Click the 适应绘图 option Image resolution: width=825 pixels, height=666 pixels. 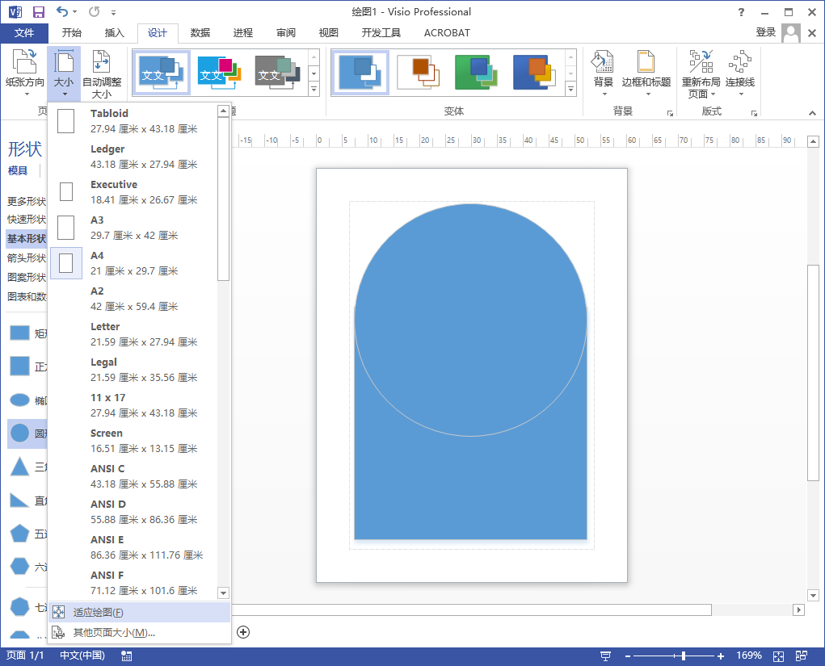point(97,614)
